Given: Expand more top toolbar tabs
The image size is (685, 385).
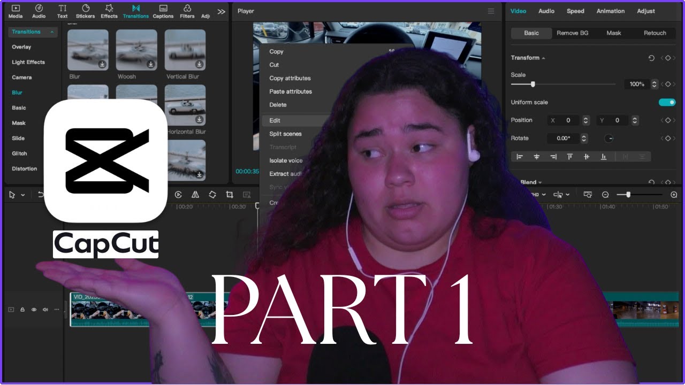Looking at the screenshot, I should point(221,11).
